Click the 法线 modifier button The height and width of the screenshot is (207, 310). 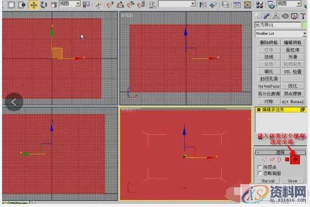269,57
